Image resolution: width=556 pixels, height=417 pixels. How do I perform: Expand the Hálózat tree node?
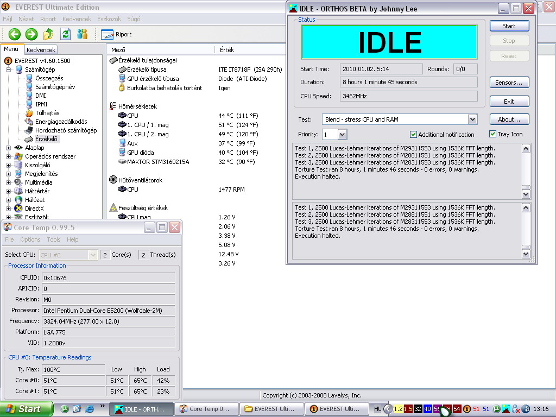[8, 200]
